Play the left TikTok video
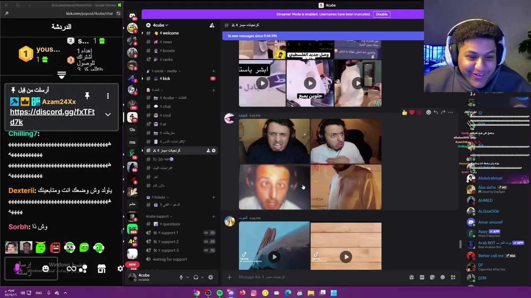 point(274,257)
